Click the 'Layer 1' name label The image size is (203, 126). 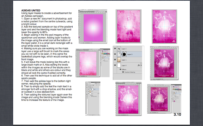click(x=124, y=60)
